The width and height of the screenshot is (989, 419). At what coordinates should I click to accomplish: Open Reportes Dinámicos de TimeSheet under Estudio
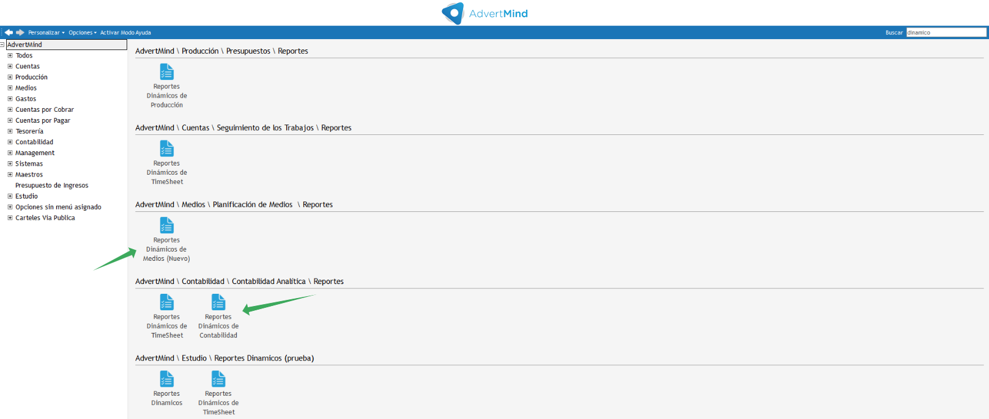[x=218, y=379]
